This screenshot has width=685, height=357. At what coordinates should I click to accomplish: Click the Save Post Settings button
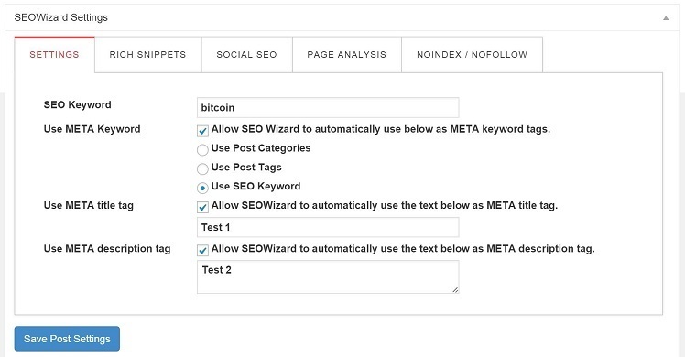pos(67,339)
